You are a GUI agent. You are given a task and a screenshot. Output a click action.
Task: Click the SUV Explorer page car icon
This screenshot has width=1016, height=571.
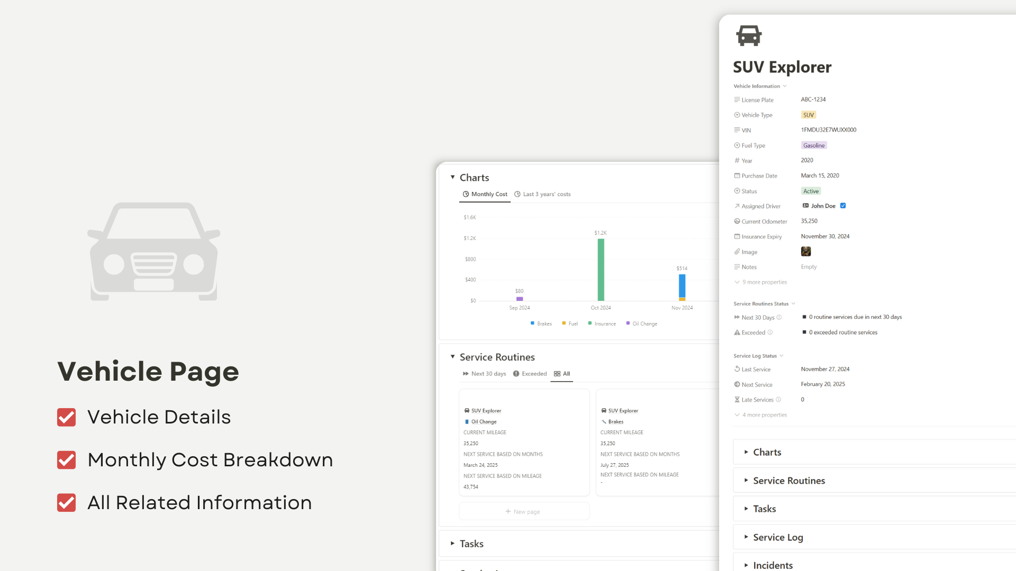(749, 35)
